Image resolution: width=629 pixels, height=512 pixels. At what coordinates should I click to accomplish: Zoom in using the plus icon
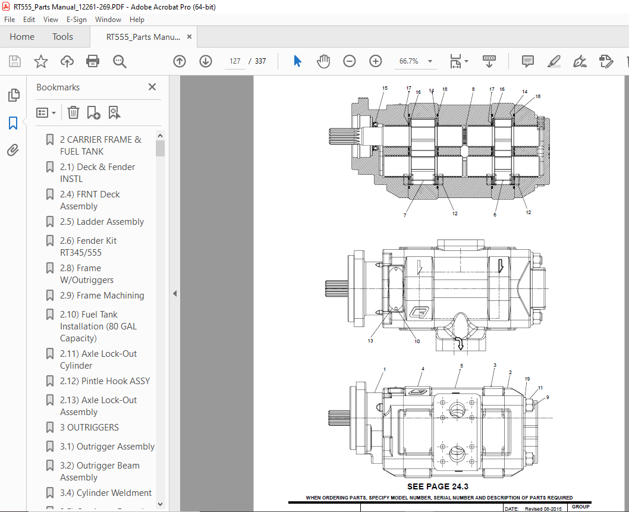point(376,61)
